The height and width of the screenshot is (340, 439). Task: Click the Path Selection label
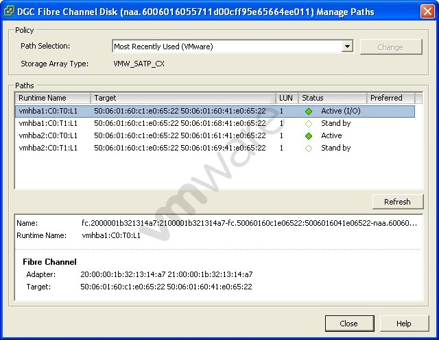coord(45,46)
